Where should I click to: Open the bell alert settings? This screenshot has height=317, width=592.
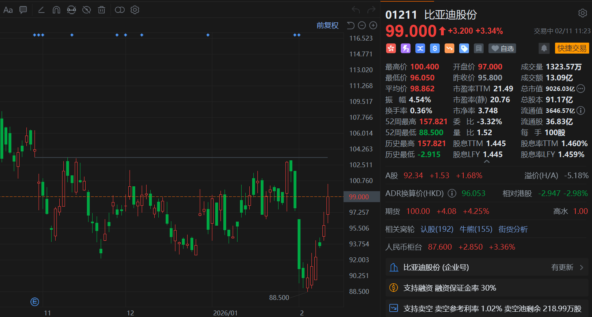(x=544, y=48)
